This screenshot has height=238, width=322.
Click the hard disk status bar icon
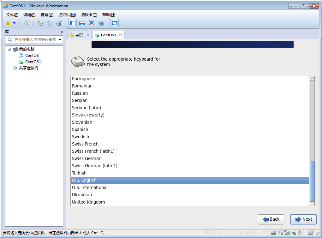[x=274, y=233]
